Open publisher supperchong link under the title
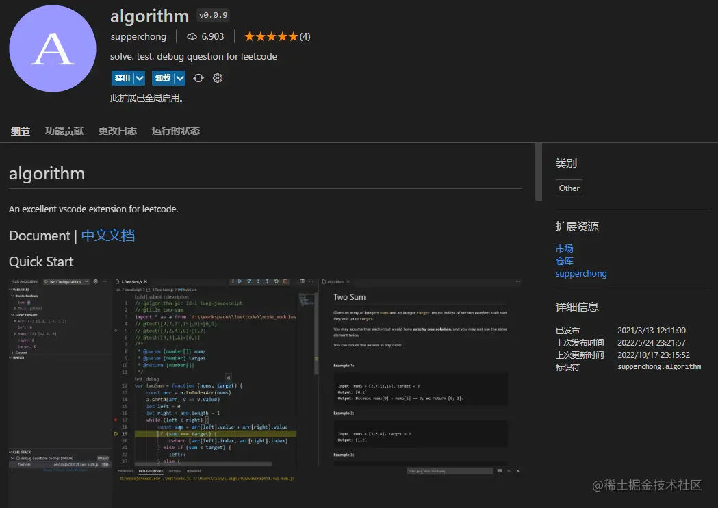Screen dimensions: 718x508 (x=138, y=37)
